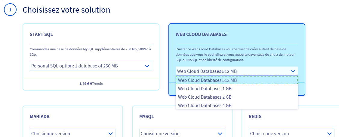Image resolution: width=339 pixels, height=137 pixels.
Task: Click the REDIS card heading
Action: 255,117
